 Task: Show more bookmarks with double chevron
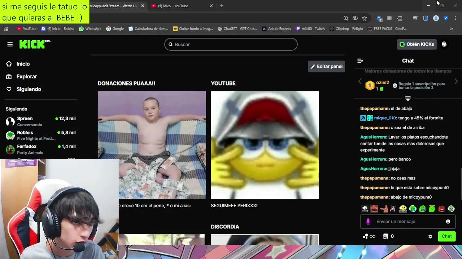451,29
